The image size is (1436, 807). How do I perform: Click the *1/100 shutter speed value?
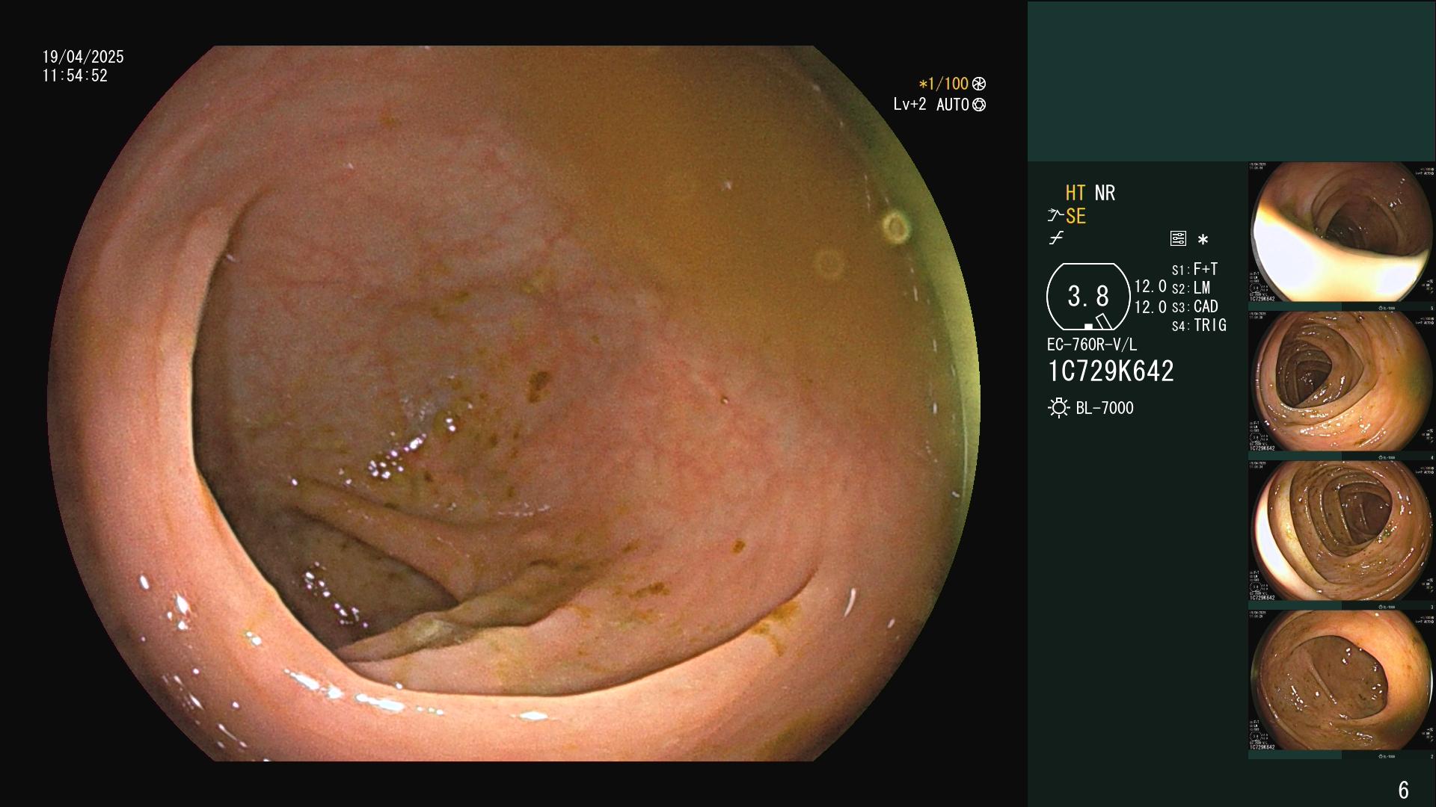pos(943,84)
